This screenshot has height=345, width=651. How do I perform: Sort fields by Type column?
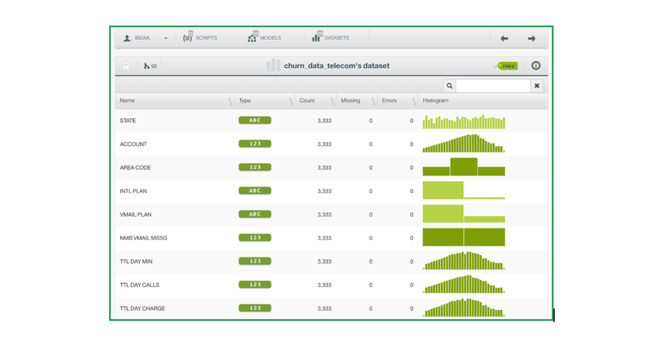tap(265, 101)
